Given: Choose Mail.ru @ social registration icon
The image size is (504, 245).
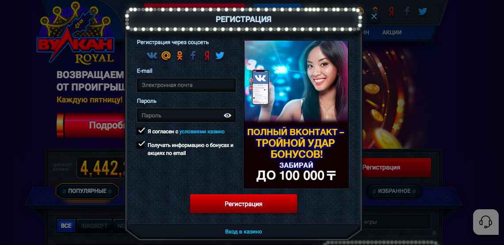Looking at the screenshot, I should (166, 56).
